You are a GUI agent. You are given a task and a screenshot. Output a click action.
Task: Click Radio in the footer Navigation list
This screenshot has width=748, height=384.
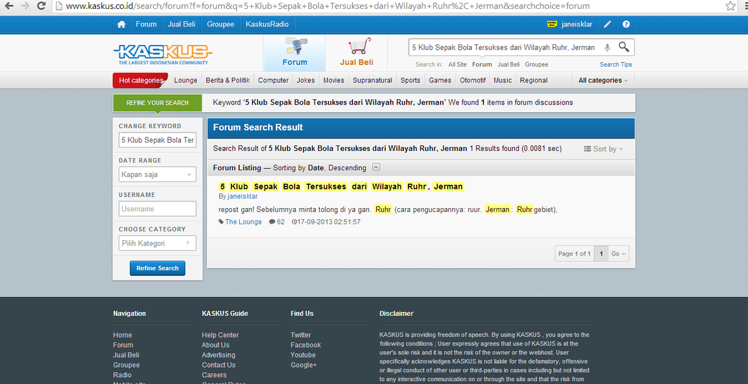click(x=123, y=375)
